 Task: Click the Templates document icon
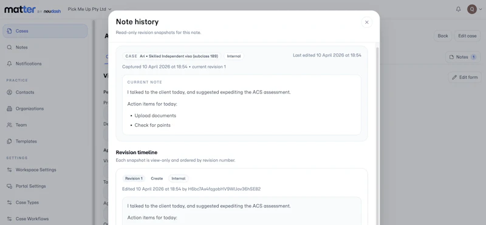click(9, 141)
